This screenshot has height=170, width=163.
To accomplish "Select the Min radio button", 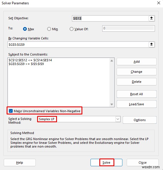I will pyautogui.click(x=49, y=29).
